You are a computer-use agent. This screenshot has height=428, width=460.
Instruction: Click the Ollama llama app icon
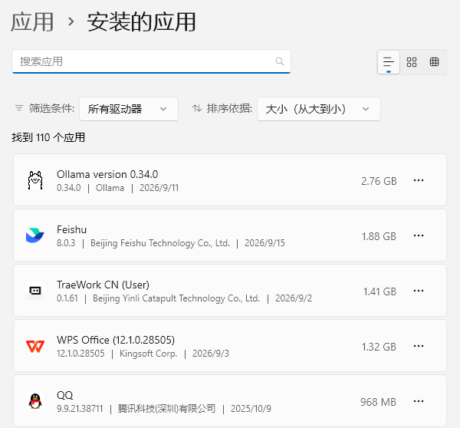35,180
